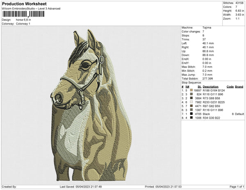Click the R97 G82 B59 color swatch

191,106
